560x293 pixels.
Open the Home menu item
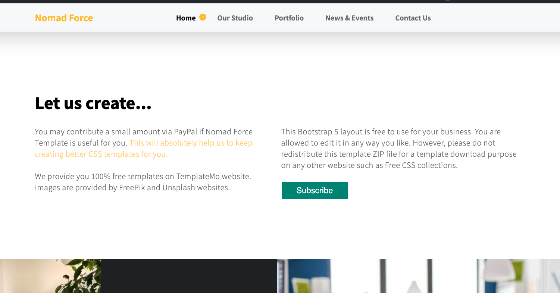tap(186, 18)
